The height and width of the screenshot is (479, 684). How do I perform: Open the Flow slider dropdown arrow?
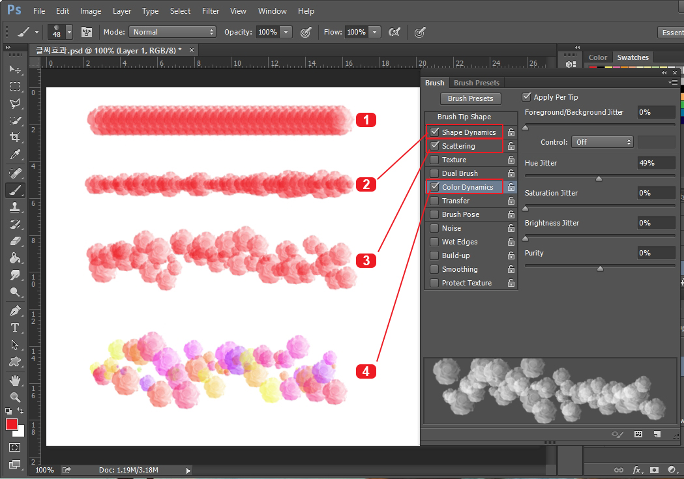375,32
